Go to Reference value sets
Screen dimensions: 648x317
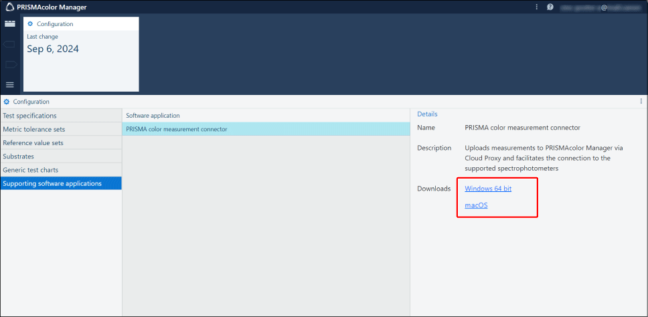61,143
